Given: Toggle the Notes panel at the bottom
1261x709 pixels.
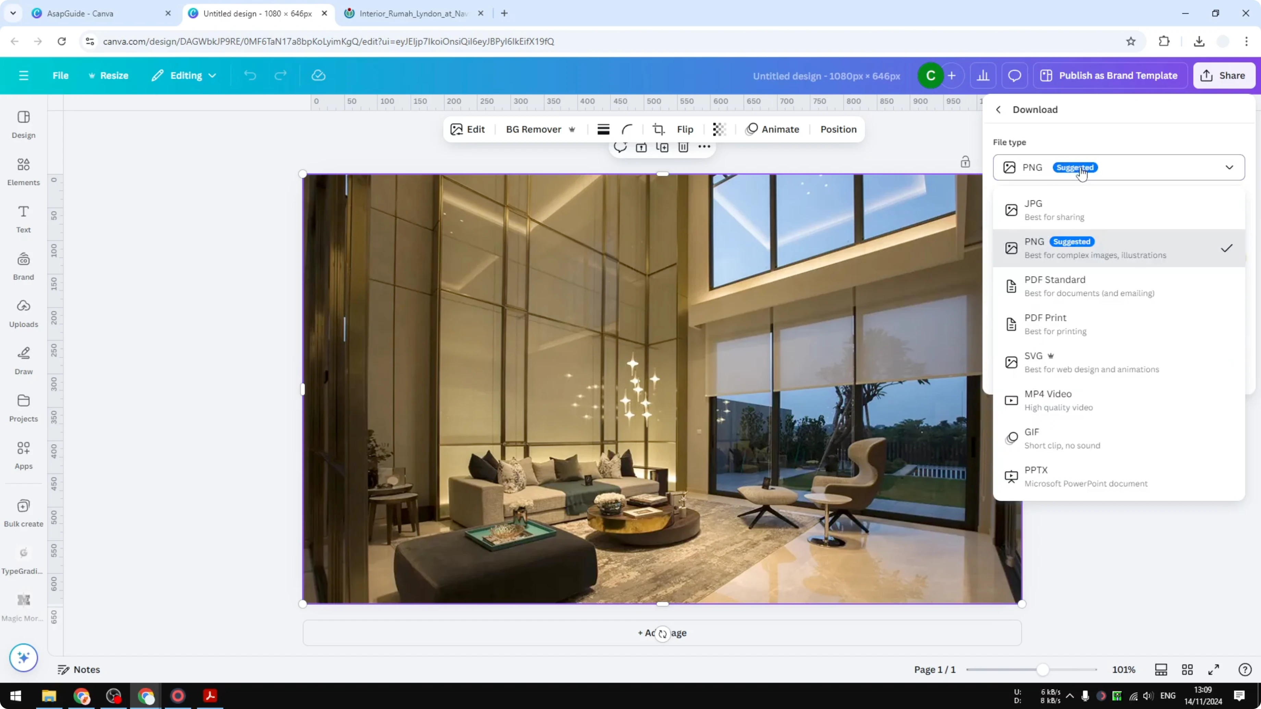Looking at the screenshot, I should [x=79, y=669].
